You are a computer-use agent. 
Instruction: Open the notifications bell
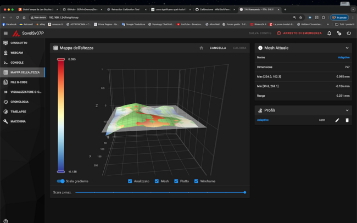pyautogui.click(x=330, y=34)
